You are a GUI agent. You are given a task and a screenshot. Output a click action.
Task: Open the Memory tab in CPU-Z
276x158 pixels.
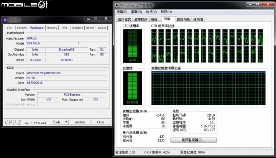pos(52,28)
